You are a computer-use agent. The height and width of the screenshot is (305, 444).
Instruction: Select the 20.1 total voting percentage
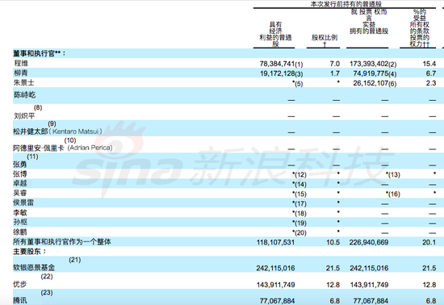[429, 243]
